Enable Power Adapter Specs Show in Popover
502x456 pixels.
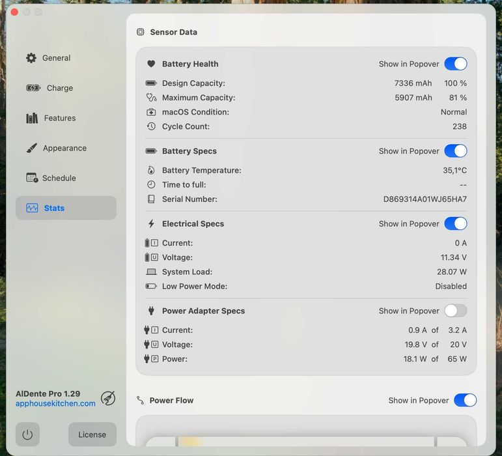pos(456,311)
